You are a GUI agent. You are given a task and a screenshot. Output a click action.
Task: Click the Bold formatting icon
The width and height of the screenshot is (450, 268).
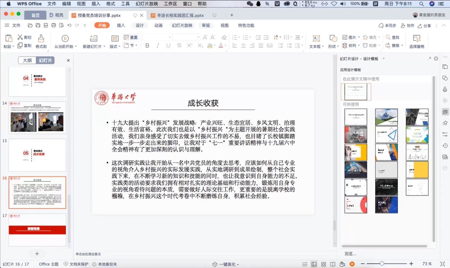pyautogui.click(x=147, y=45)
